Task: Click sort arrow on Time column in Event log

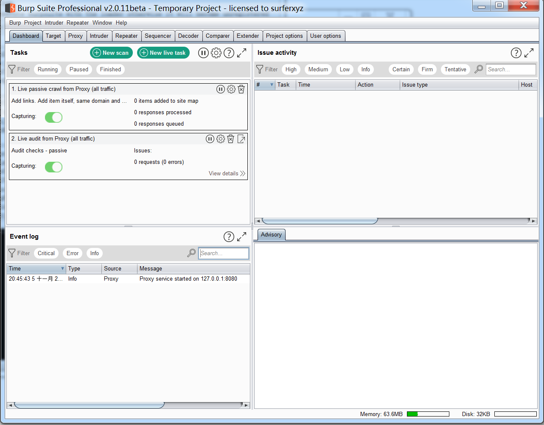Action: [x=62, y=269]
